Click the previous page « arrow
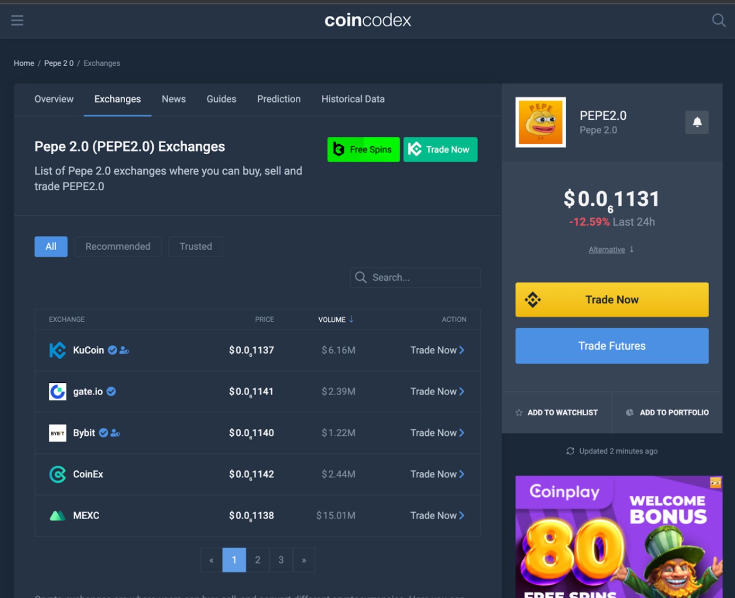The width and height of the screenshot is (735, 598). pyautogui.click(x=212, y=560)
